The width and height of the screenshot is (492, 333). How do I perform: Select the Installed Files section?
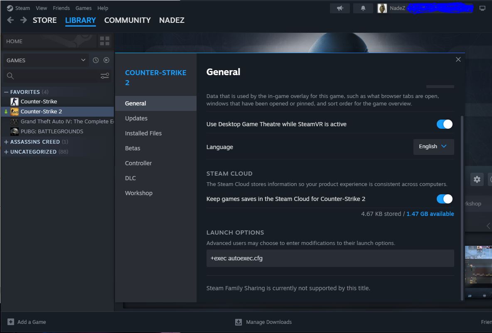click(156, 133)
